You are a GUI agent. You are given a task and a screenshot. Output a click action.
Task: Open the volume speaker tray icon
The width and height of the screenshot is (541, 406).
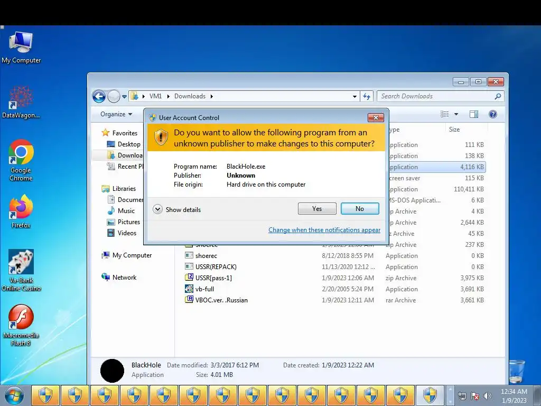coord(488,396)
